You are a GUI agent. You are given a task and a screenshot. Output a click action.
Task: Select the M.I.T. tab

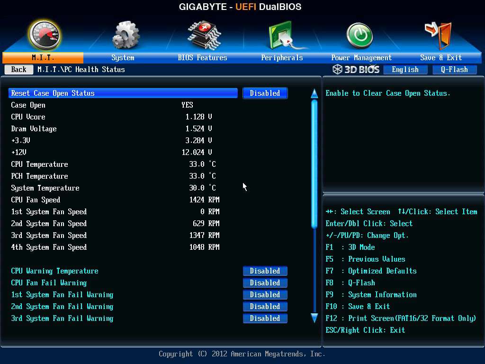pyautogui.click(x=43, y=57)
